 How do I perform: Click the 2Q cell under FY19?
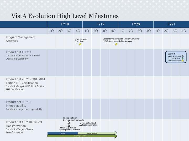tap(96, 31)
